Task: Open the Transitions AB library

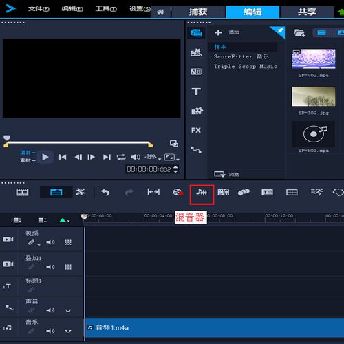Action: point(196,72)
